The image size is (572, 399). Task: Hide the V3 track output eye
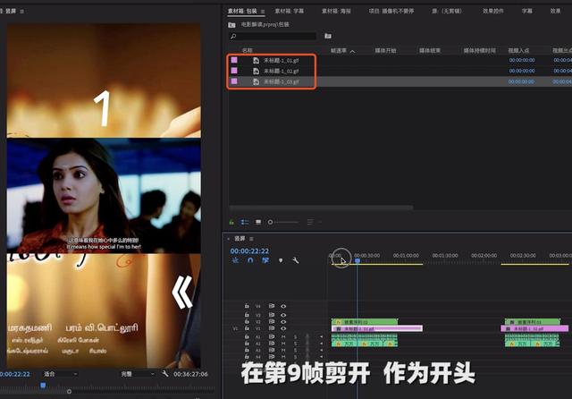(x=283, y=315)
